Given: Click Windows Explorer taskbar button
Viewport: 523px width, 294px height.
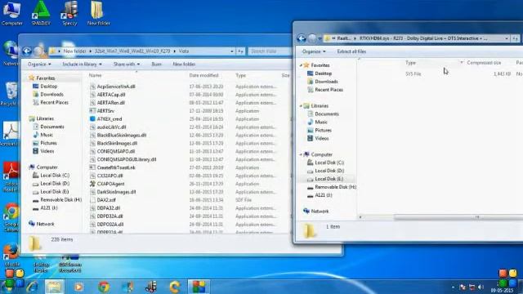Looking at the screenshot, I should click(55, 287).
